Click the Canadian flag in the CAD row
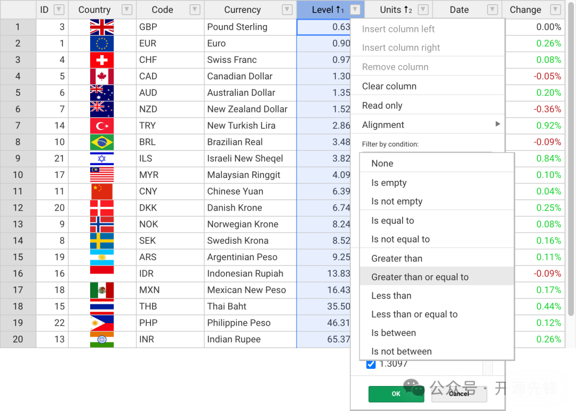The width and height of the screenshot is (576, 411). [x=102, y=76]
